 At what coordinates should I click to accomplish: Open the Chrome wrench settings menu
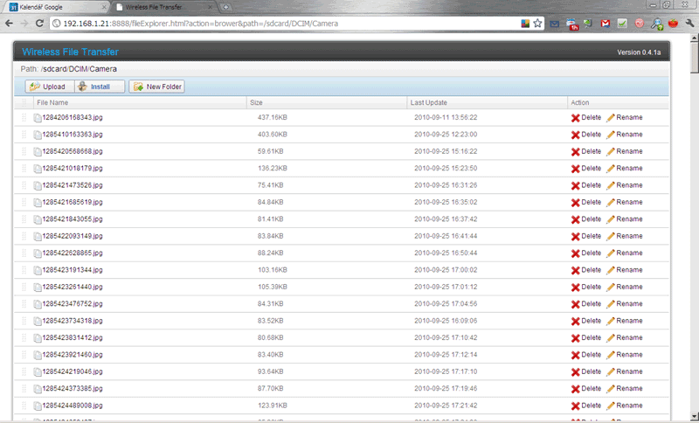689,24
